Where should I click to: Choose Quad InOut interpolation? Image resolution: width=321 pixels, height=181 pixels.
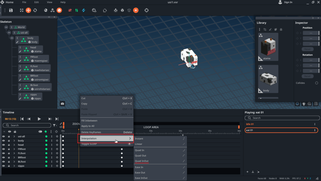(x=160, y=161)
